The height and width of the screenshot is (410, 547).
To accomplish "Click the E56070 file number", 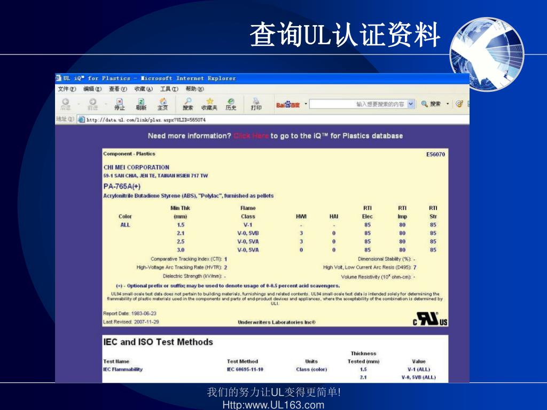I will (436, 154).
